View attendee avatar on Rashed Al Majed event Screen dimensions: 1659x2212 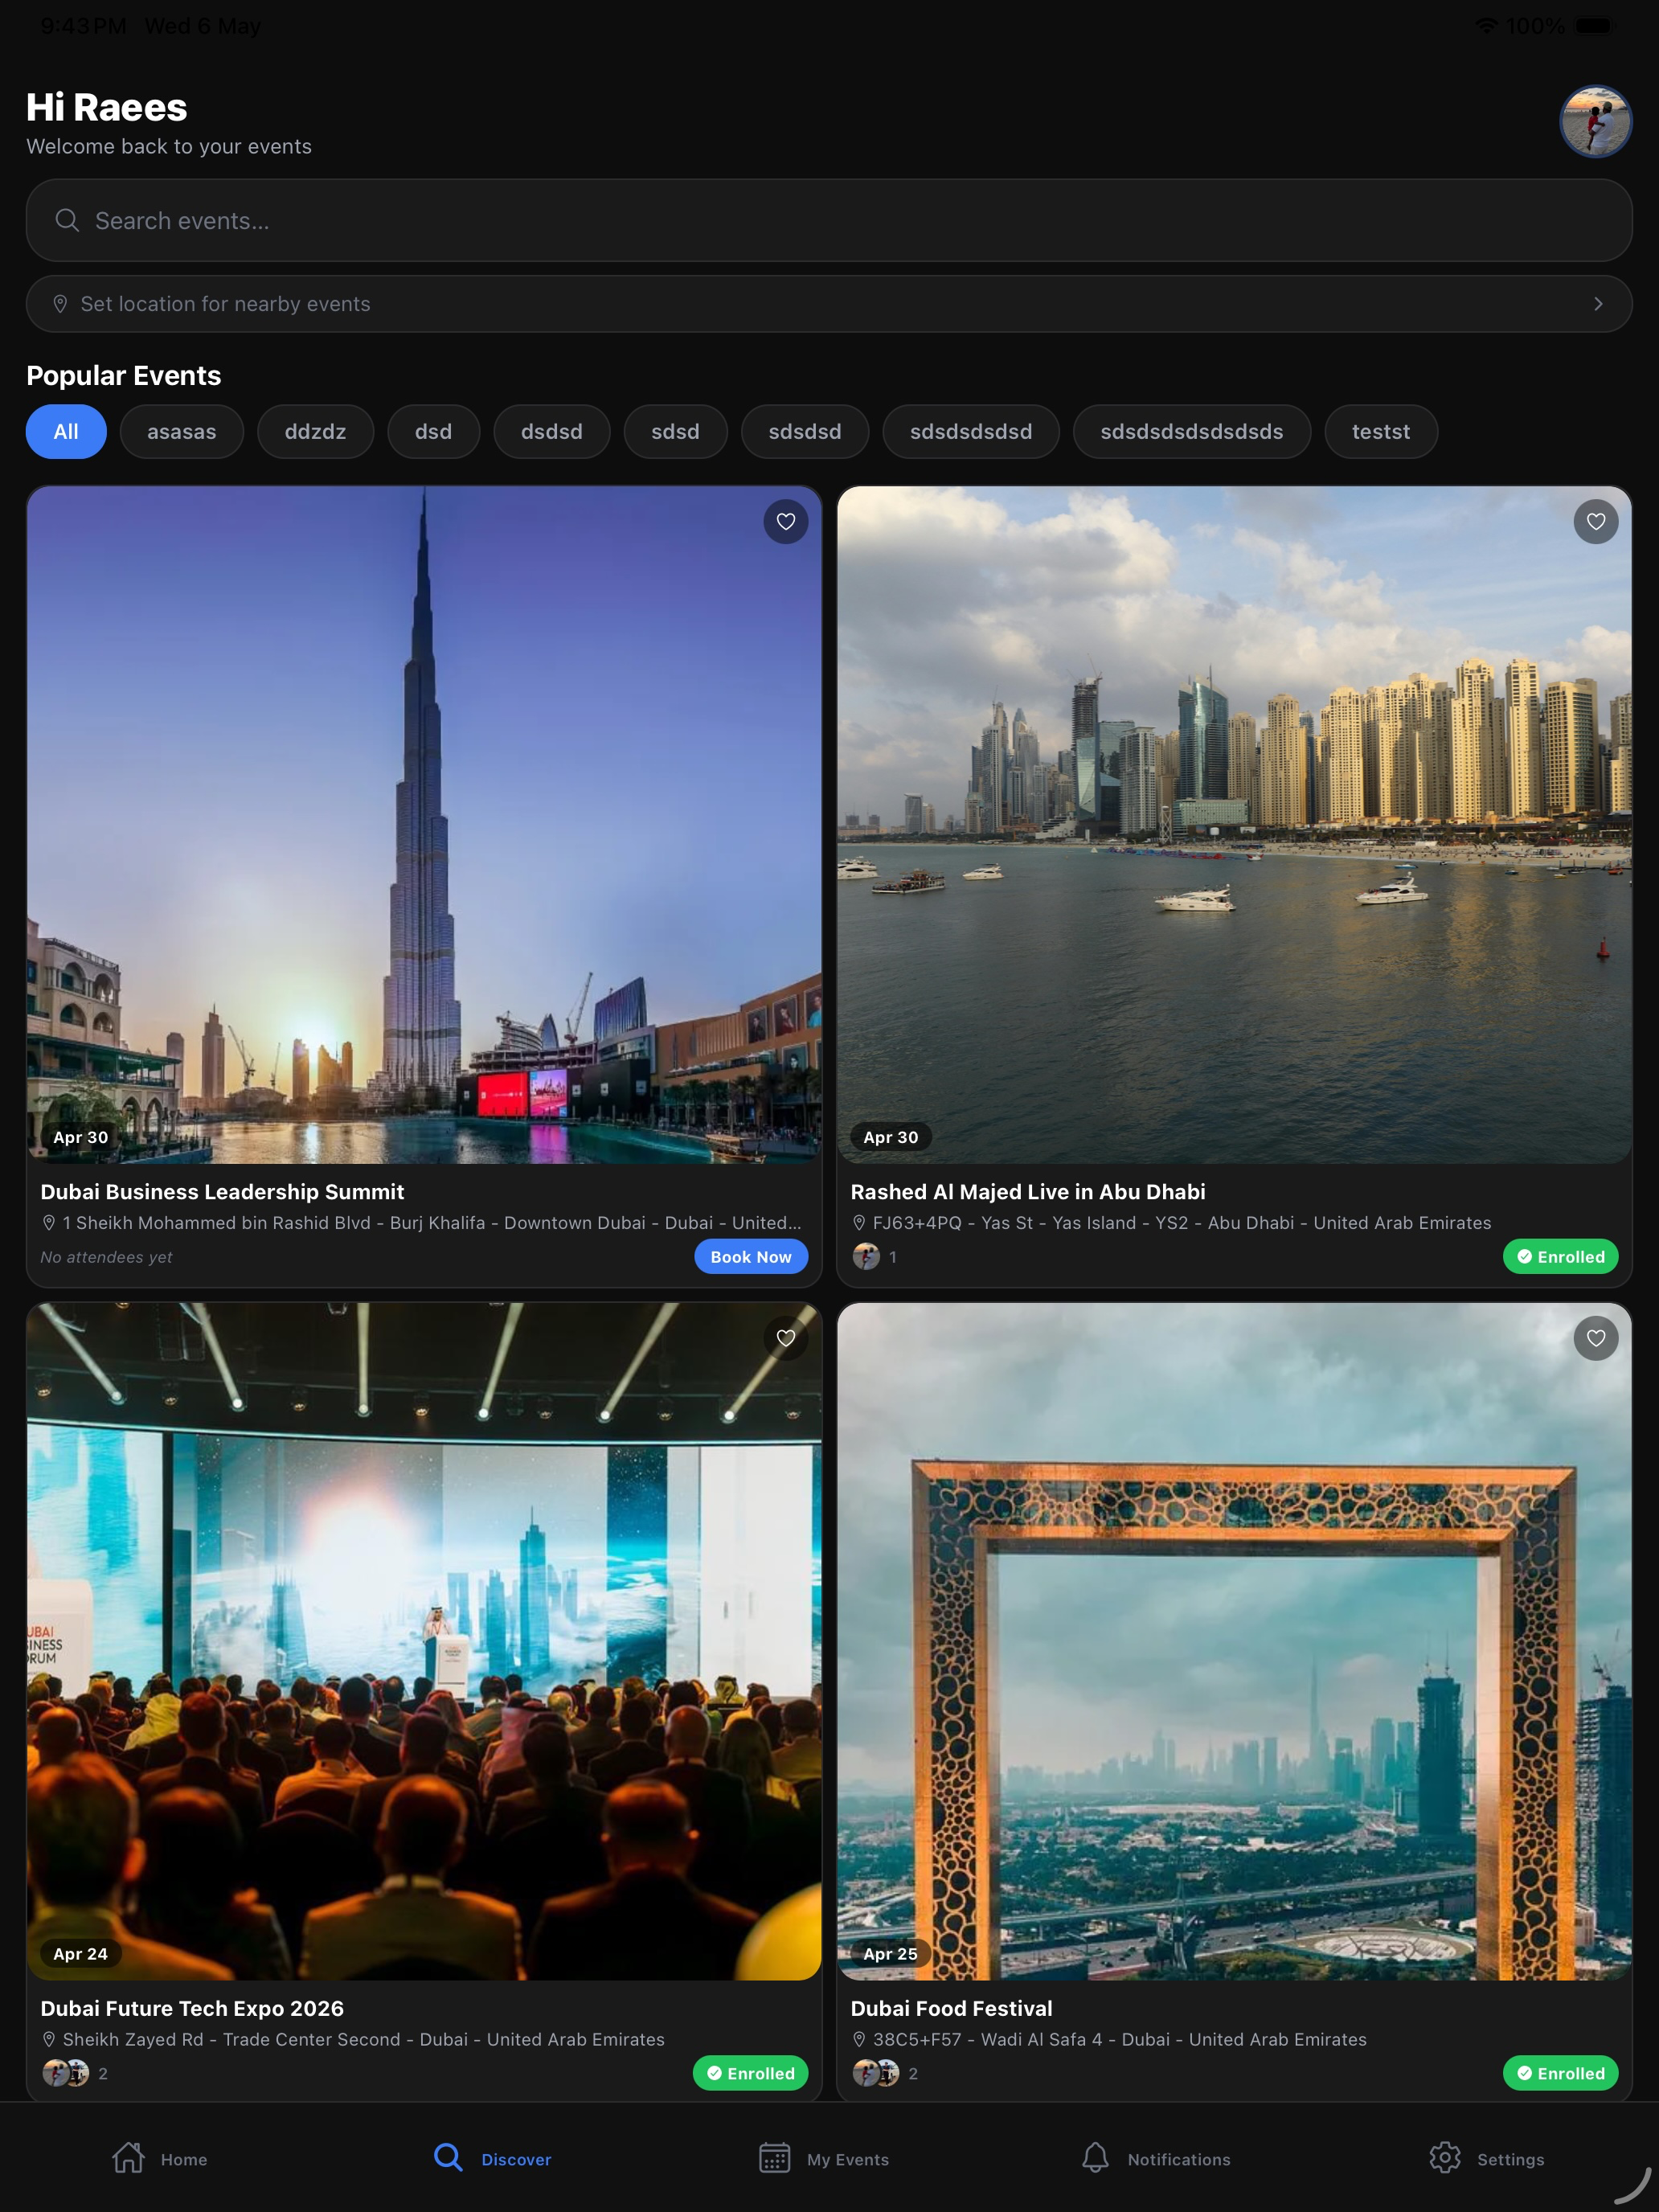pos(866,1257)
